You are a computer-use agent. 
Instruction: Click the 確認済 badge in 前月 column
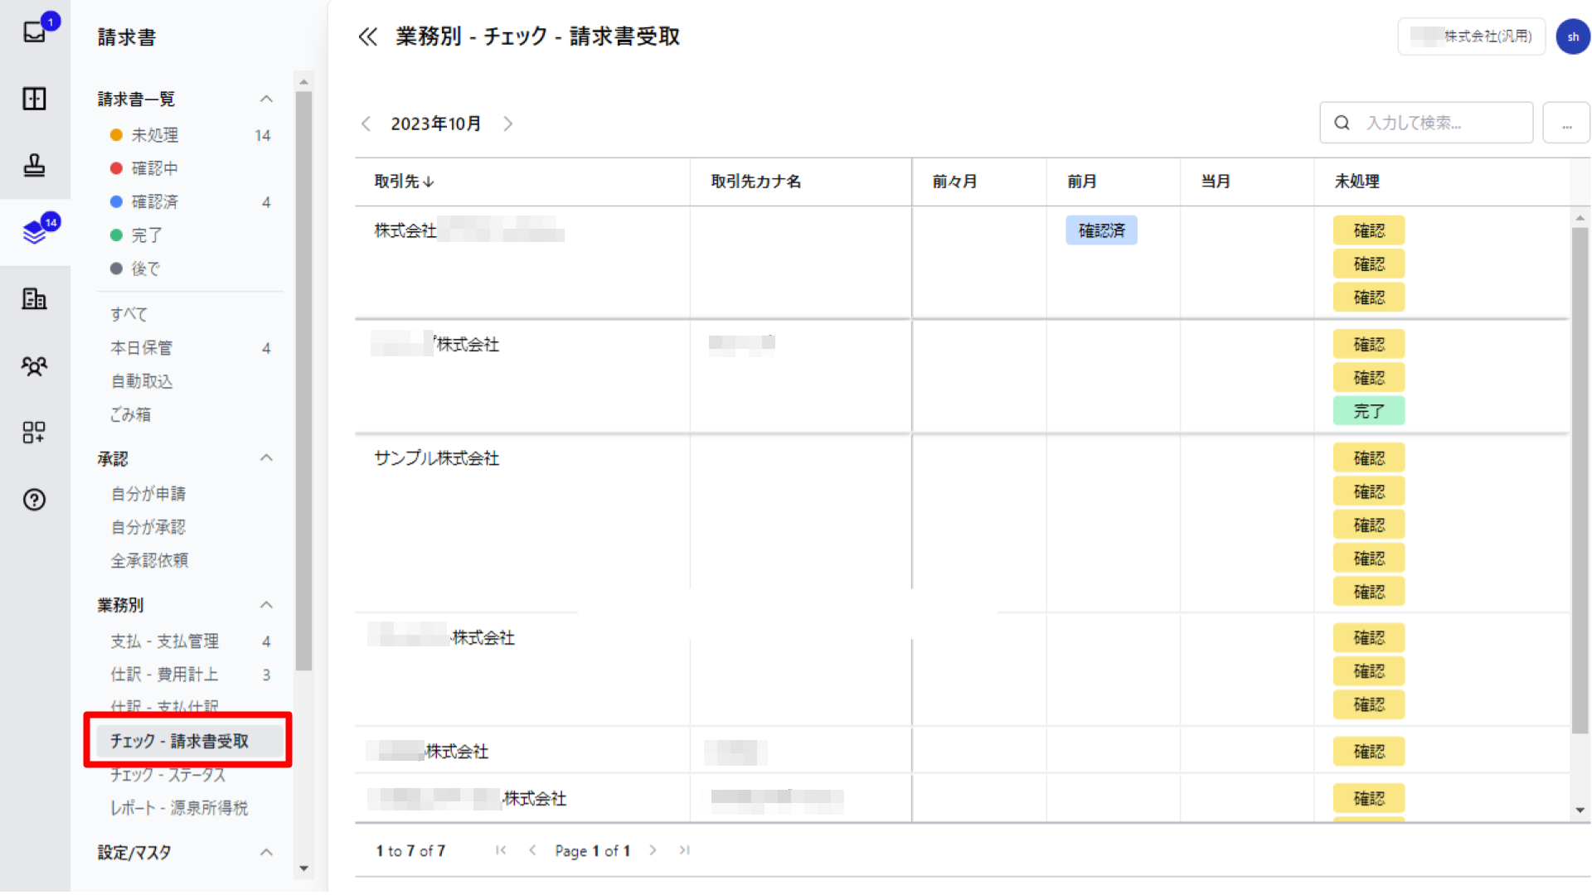(1101, 230)
